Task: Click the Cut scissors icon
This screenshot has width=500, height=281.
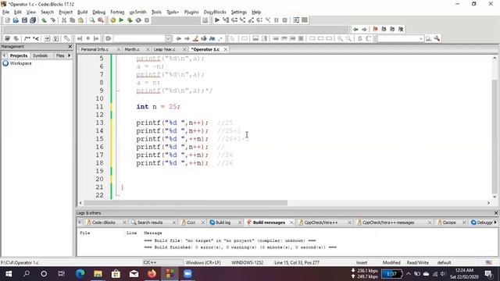Action: [64, 20]
